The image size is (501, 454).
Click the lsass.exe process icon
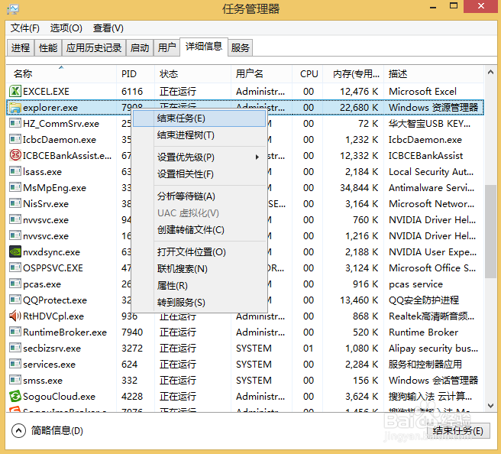tap(15, 171)
